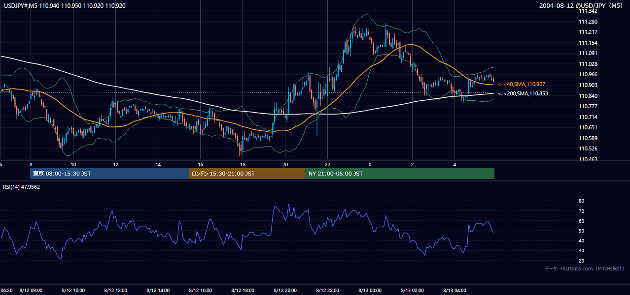630x295 pixels.
Task: Click the hour 18 tick under the chart
Action: tap(243, 164)
